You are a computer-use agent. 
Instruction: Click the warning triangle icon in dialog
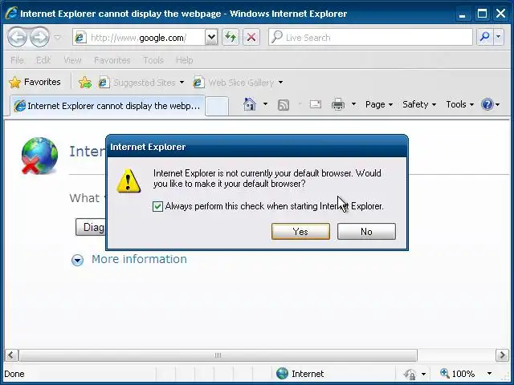[128, 180]
